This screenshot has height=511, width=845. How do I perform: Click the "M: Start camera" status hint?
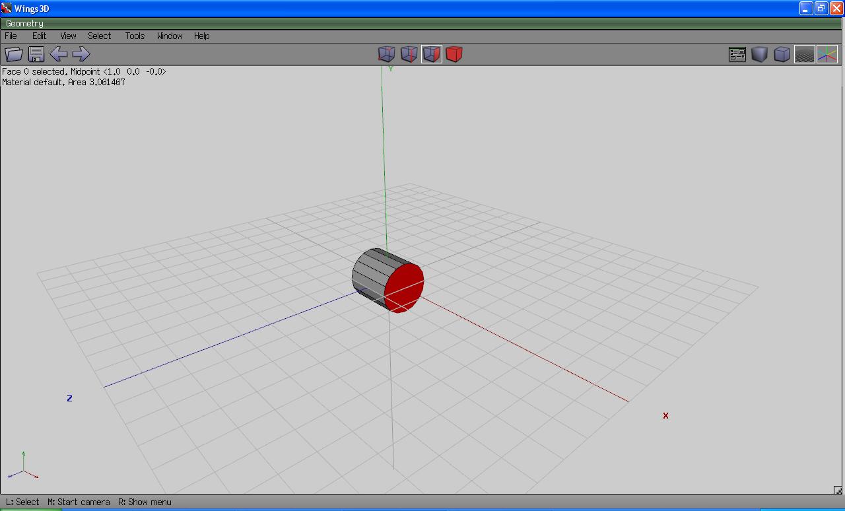click(x=79, y=502)
